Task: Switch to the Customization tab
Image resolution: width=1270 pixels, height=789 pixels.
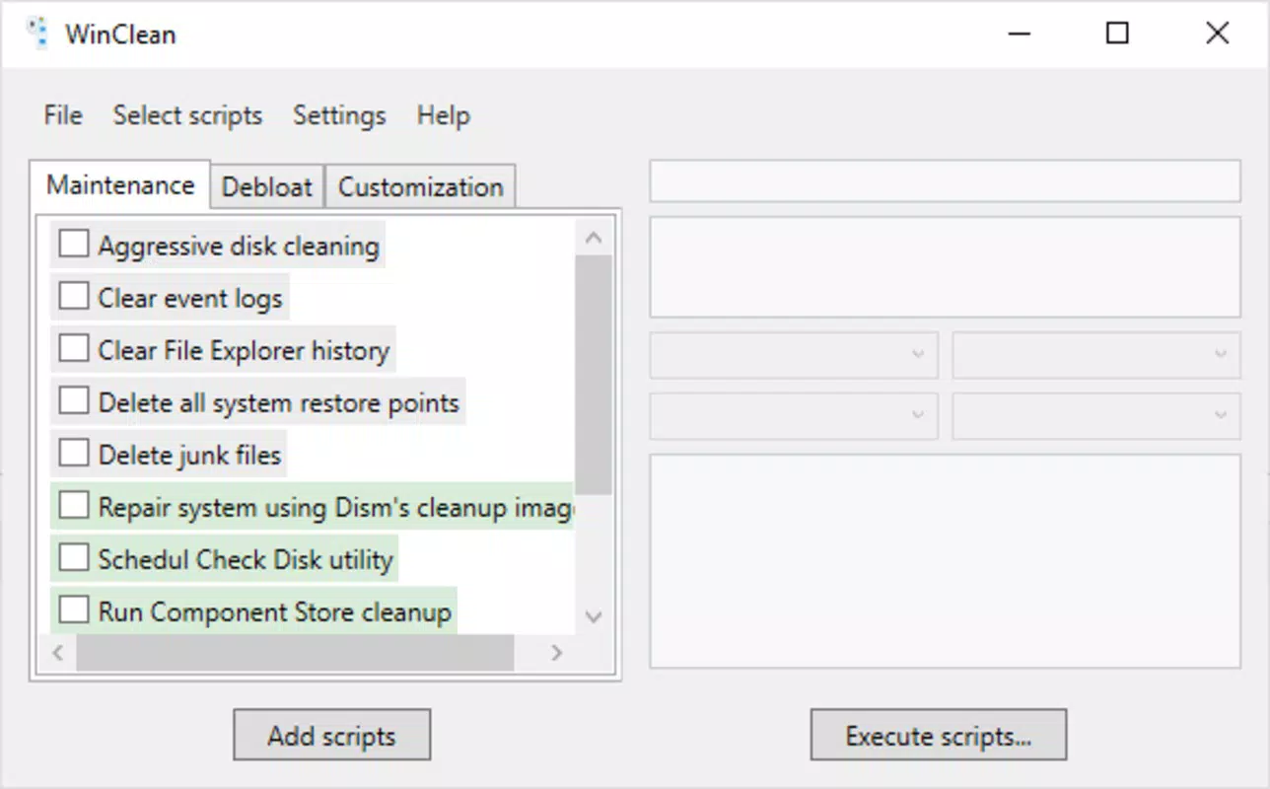Action: coord(420,187)
